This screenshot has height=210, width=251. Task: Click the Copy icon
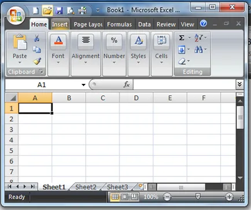(36, 50)
